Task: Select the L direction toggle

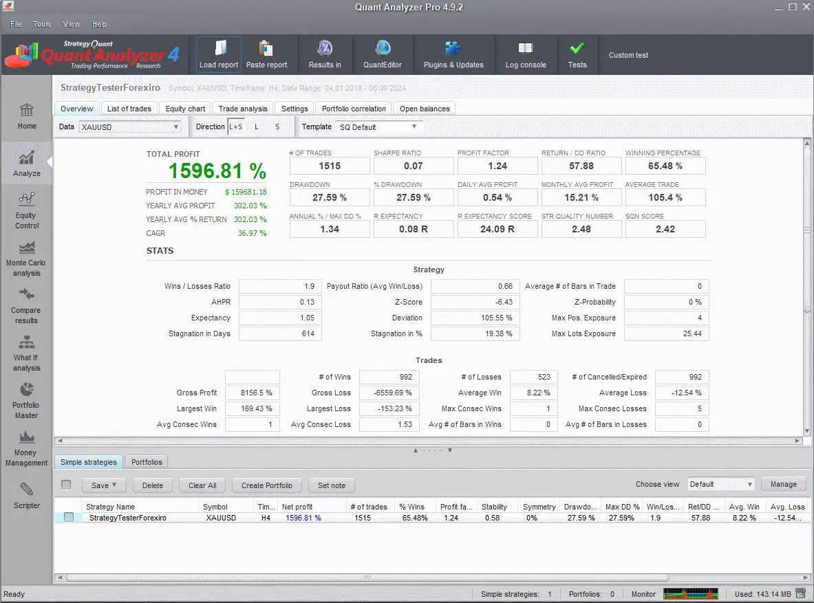Action: pyautogui.click(x=257, y=127)
